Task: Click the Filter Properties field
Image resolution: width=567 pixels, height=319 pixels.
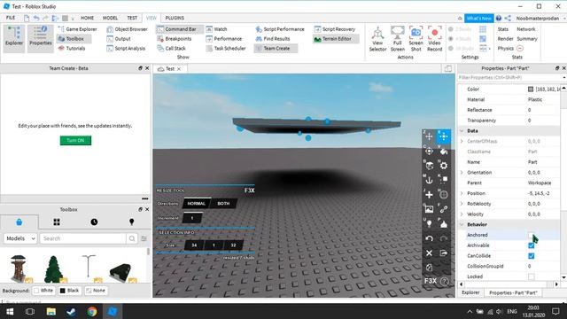Action: tap(509, 78)
